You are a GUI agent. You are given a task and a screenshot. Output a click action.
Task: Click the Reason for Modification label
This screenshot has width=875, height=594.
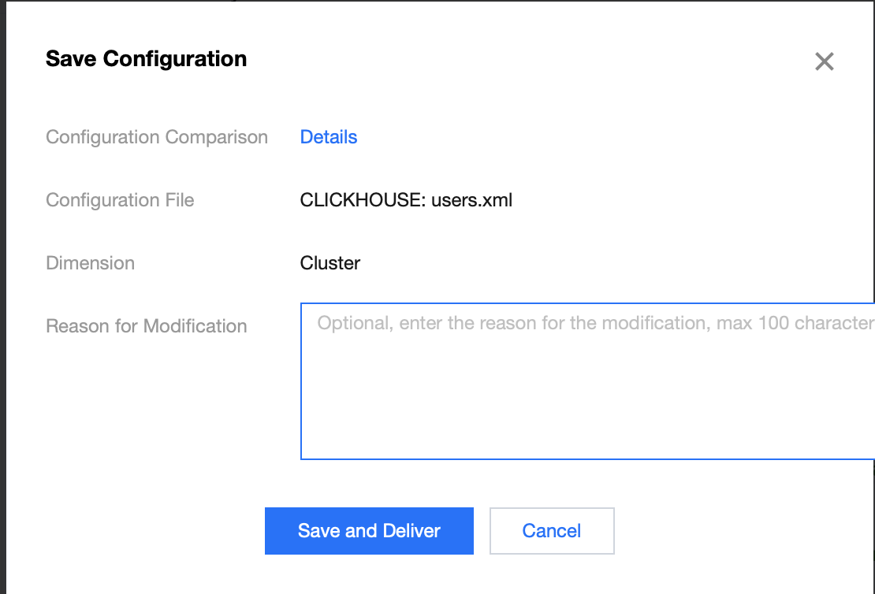[147, 326]
